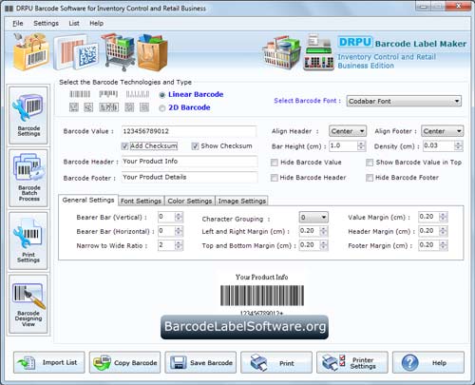
Task: Adjust Footer Margin stepper
Action: click(x=443, y=245)
